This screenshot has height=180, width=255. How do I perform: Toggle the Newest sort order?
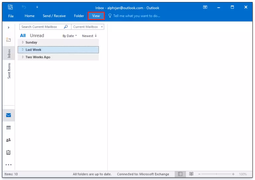(89, 36)
